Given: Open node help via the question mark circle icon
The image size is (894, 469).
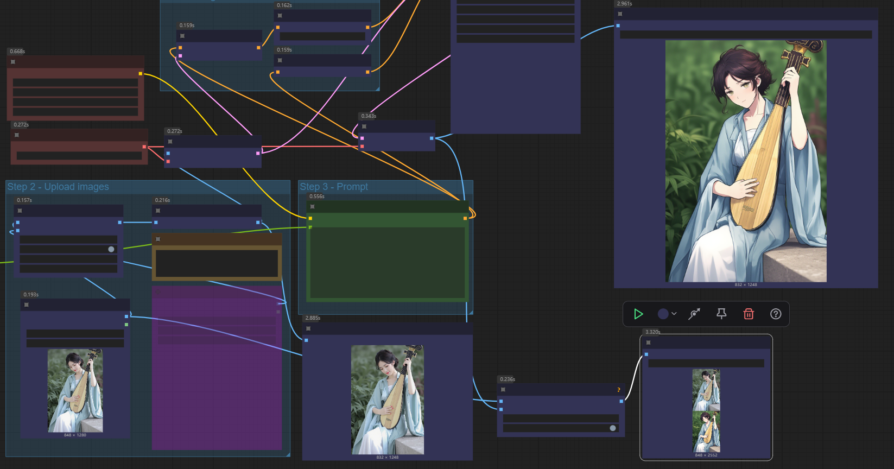Looking at the screenshot, I should 776,314.
